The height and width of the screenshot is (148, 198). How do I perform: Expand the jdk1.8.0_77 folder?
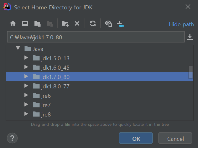pyautogui.click(x=26, y=86)
